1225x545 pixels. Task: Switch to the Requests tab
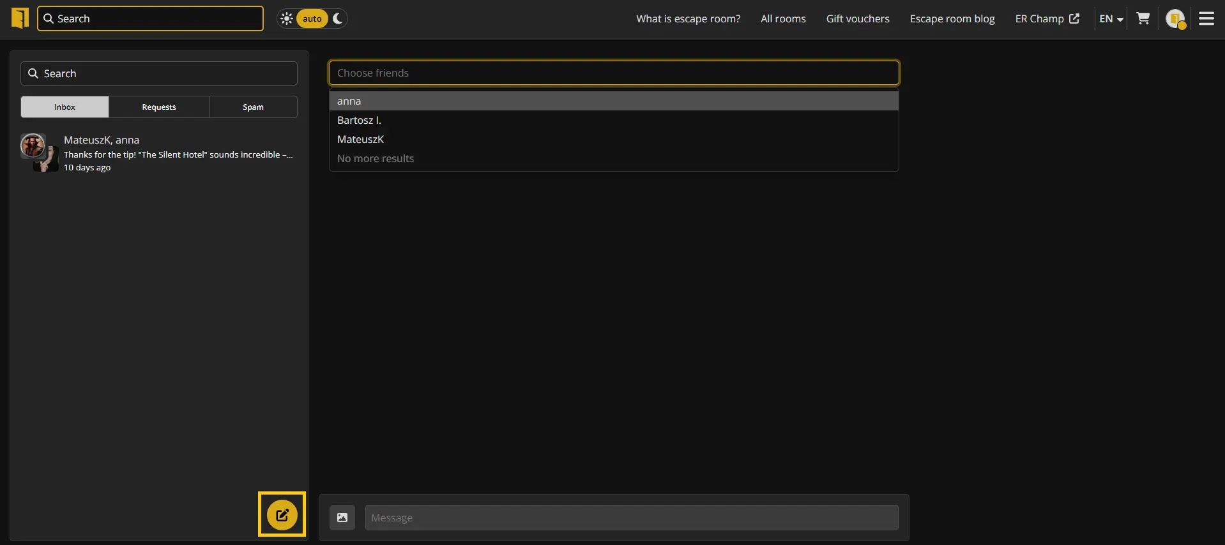[x=159, y=107]
